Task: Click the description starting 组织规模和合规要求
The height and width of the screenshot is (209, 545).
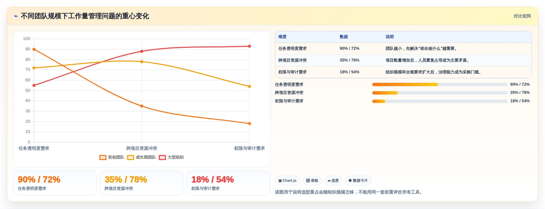Action: 434,72
